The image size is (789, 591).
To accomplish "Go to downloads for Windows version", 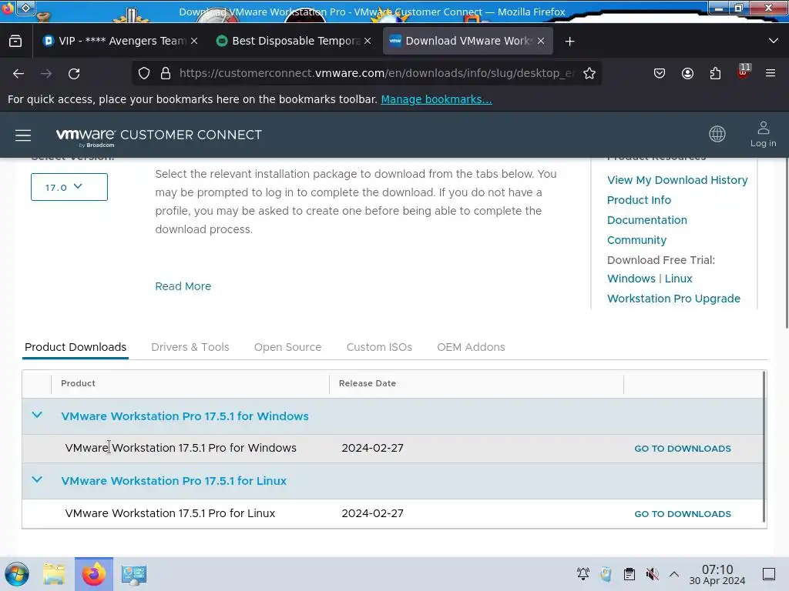I will click(x=683, y=449).
